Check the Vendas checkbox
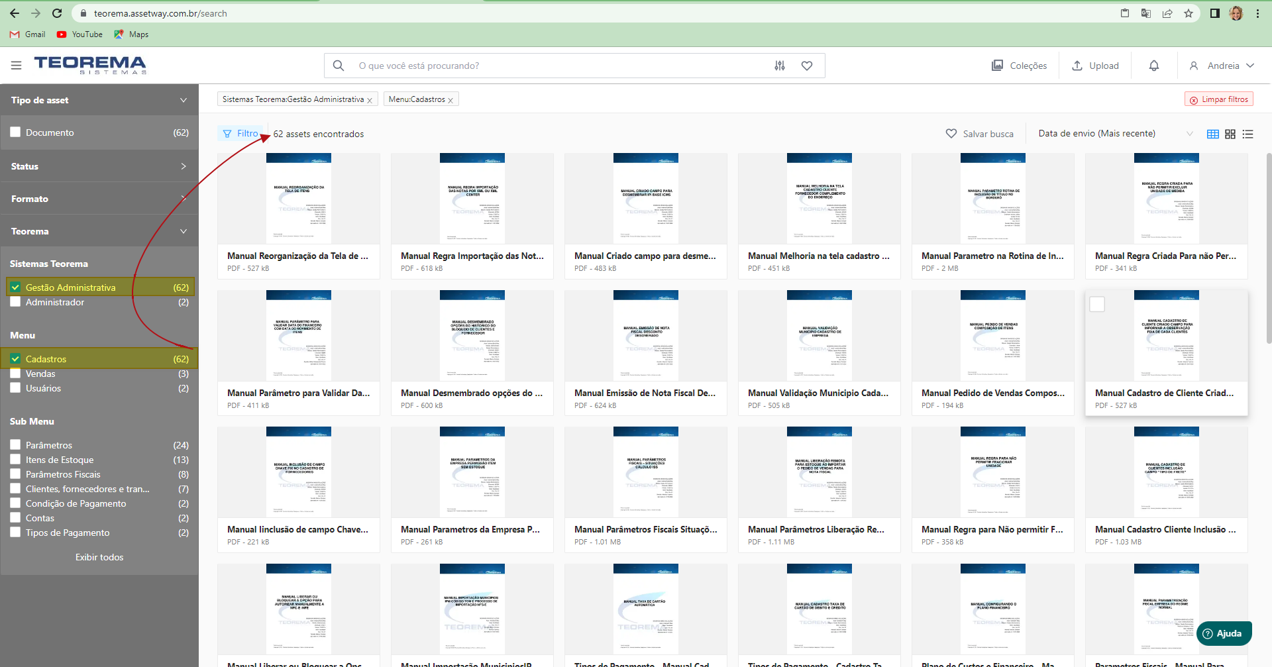 pos(15,374)
